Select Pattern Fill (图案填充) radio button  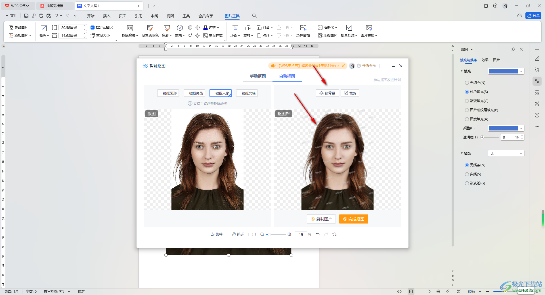click(467, 119)
